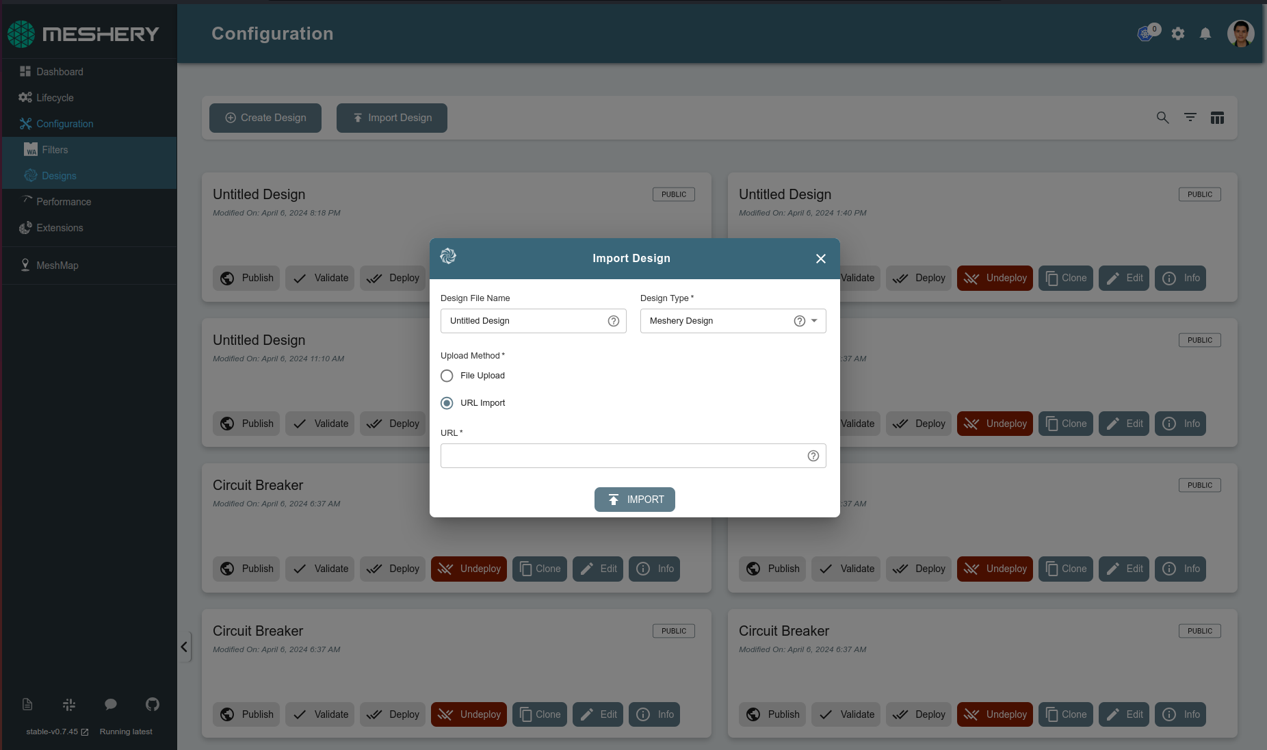Click Undeploy on bottom-right Circuit Breaker
Viewport: 1267px width, 750px height.
tap(995, 714)
